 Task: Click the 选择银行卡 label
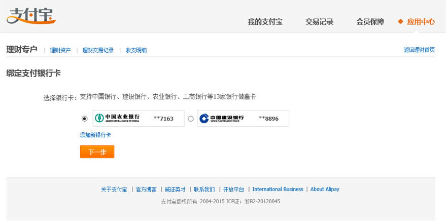(60, 98)
